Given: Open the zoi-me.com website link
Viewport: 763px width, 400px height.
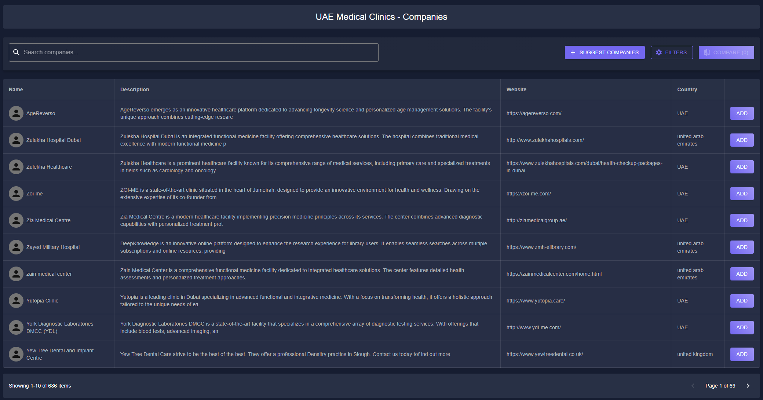Looking at the screenshot, I should (529, 194).
